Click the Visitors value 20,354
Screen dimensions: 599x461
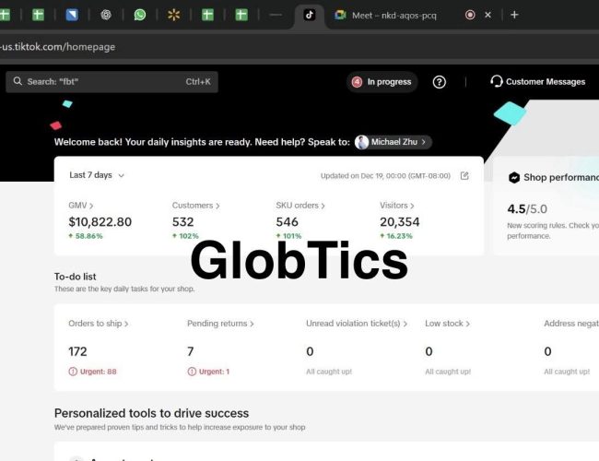[x=400, y=222]
